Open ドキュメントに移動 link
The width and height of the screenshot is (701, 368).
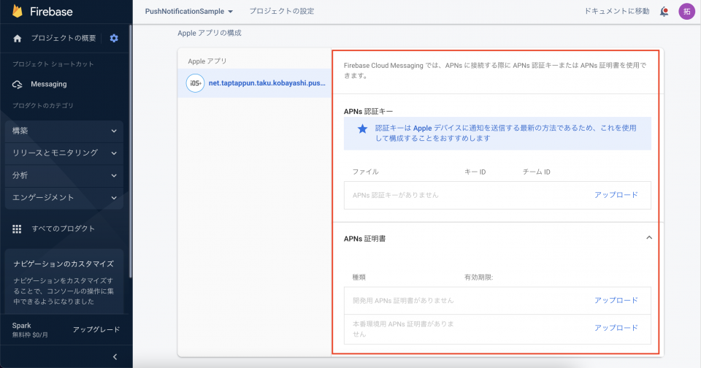pyautogui.click(x=617, y=11)
